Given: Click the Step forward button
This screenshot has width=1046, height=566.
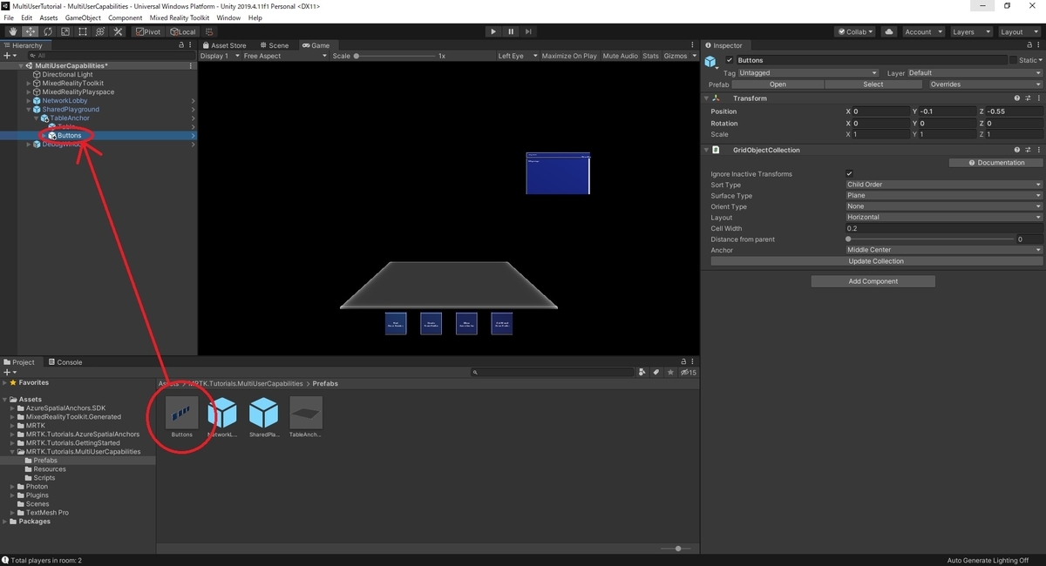Looking at the screenshot, I should [x=528, y=31].
